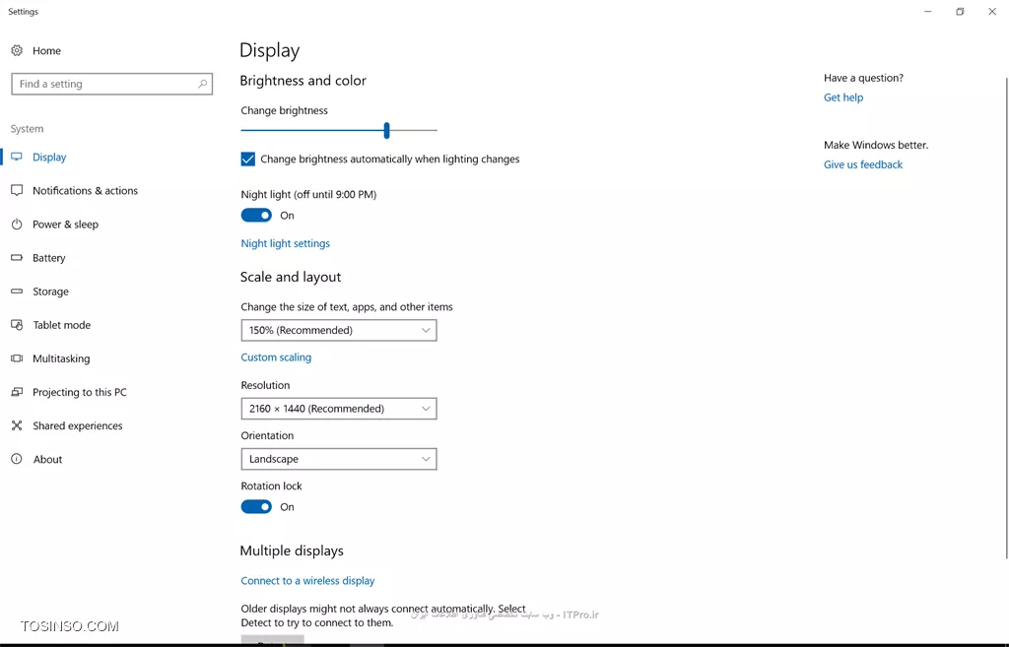The image size is (1009, 647).
Task: Click the Projecting to this PC icon
Action: 17,392
